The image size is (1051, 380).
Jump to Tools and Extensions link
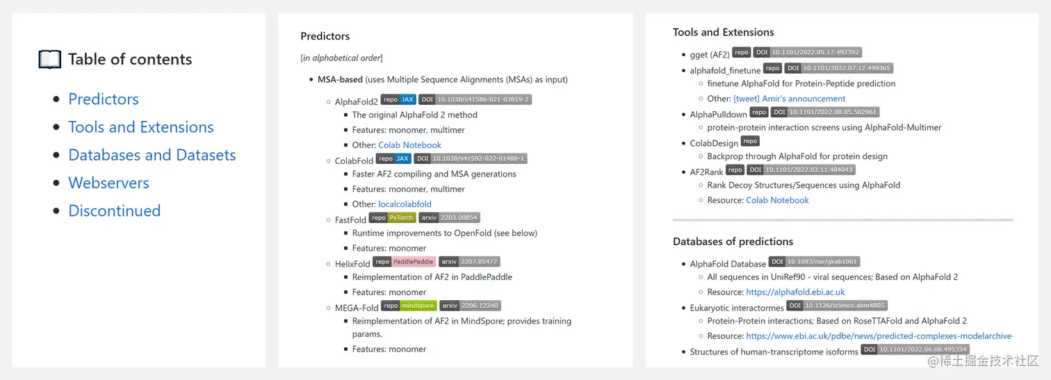(141, 127)
